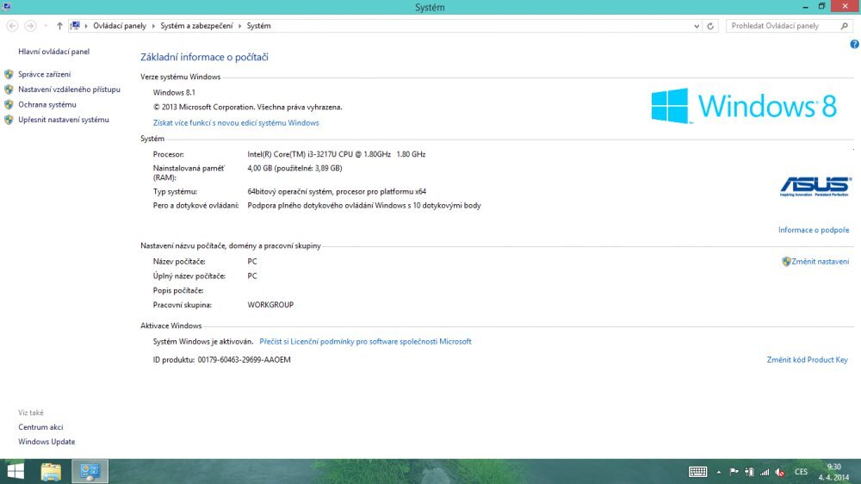This screenshot has width=861, height=484.
Task: Go up one level with Up arrow
Action: point(59,26)
